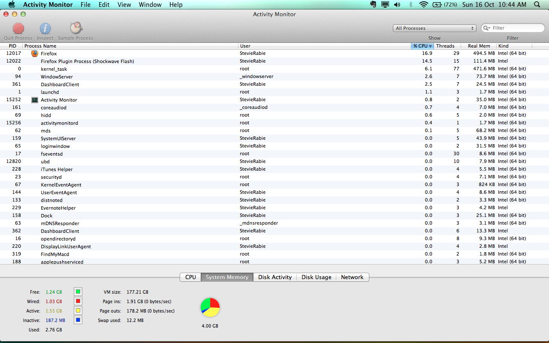
Task: Select the mds process row
Action: click(274, 131)
